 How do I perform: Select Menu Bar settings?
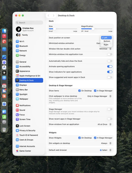[29, 90]
